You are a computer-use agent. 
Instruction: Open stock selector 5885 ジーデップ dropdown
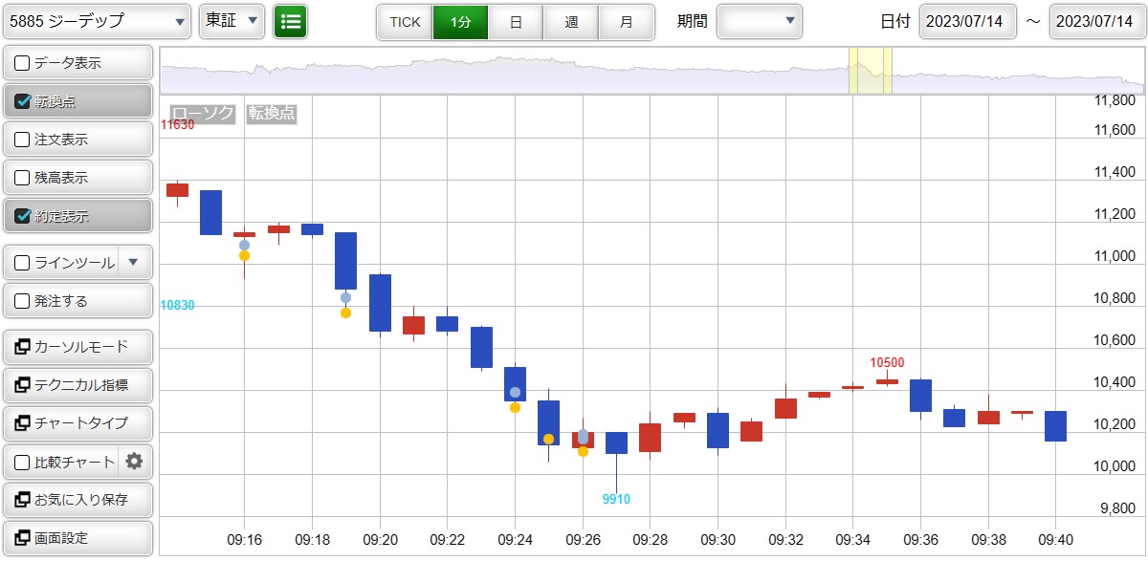[98, 21]
